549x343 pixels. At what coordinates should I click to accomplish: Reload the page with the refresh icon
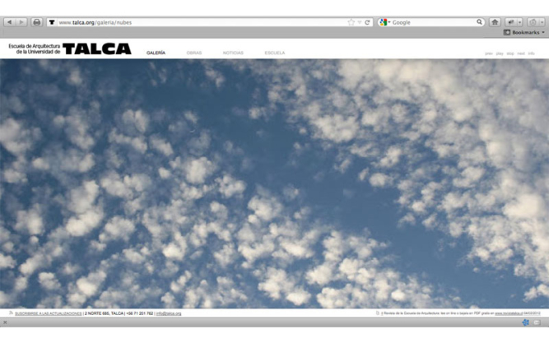click(367, 22)
